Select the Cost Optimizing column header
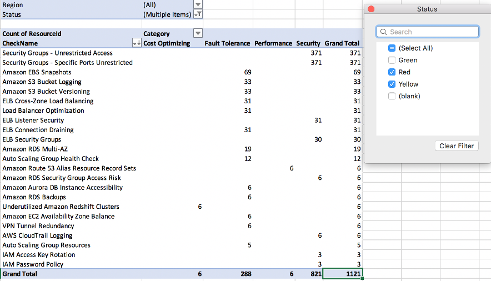The image size is (491, 281). [167, 43]
